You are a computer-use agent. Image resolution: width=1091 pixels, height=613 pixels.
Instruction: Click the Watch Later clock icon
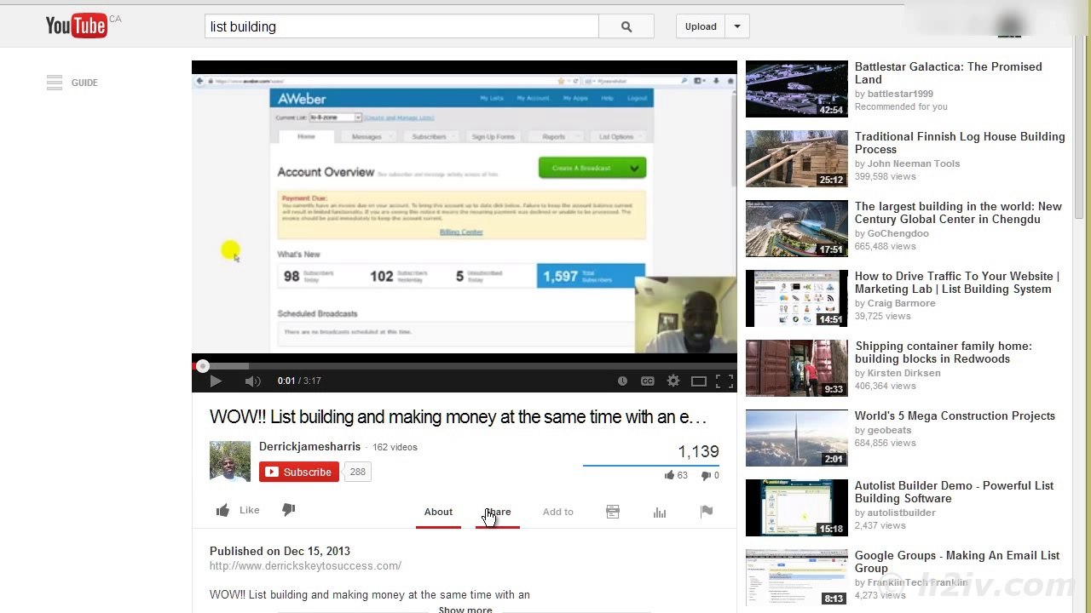pos(622,381)
